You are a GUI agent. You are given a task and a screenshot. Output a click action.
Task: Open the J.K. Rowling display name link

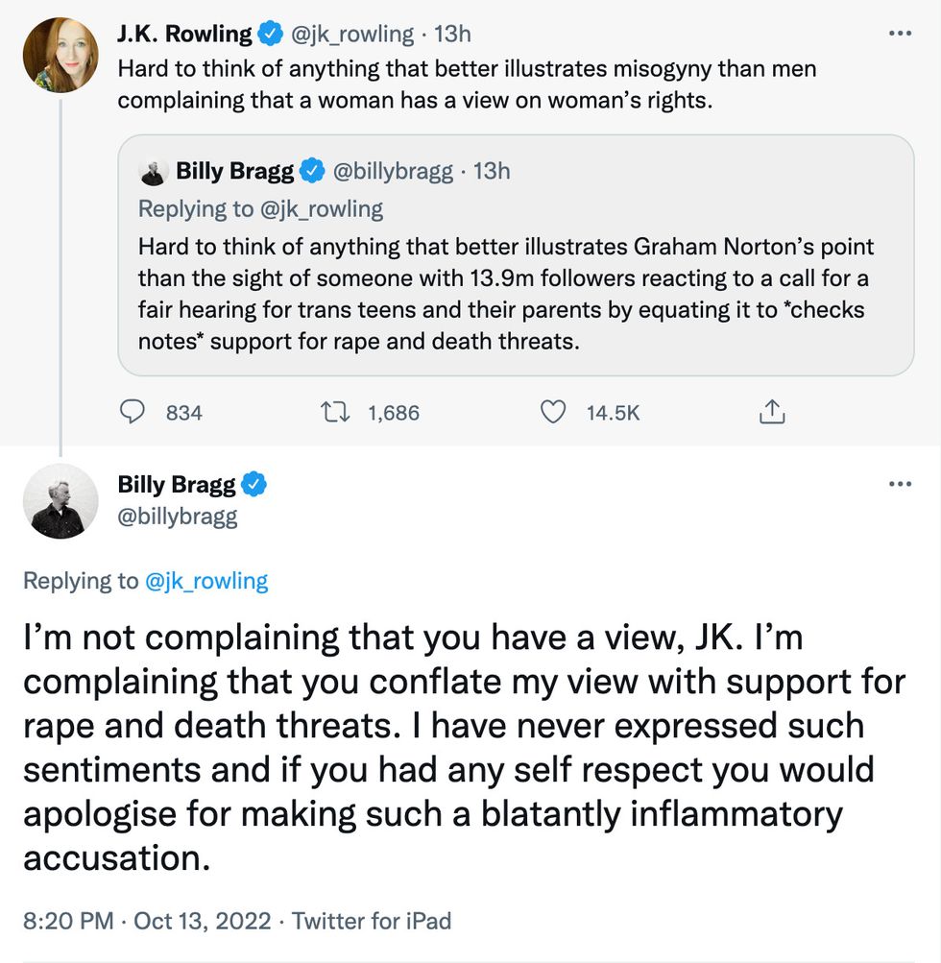tap(184, 35)
